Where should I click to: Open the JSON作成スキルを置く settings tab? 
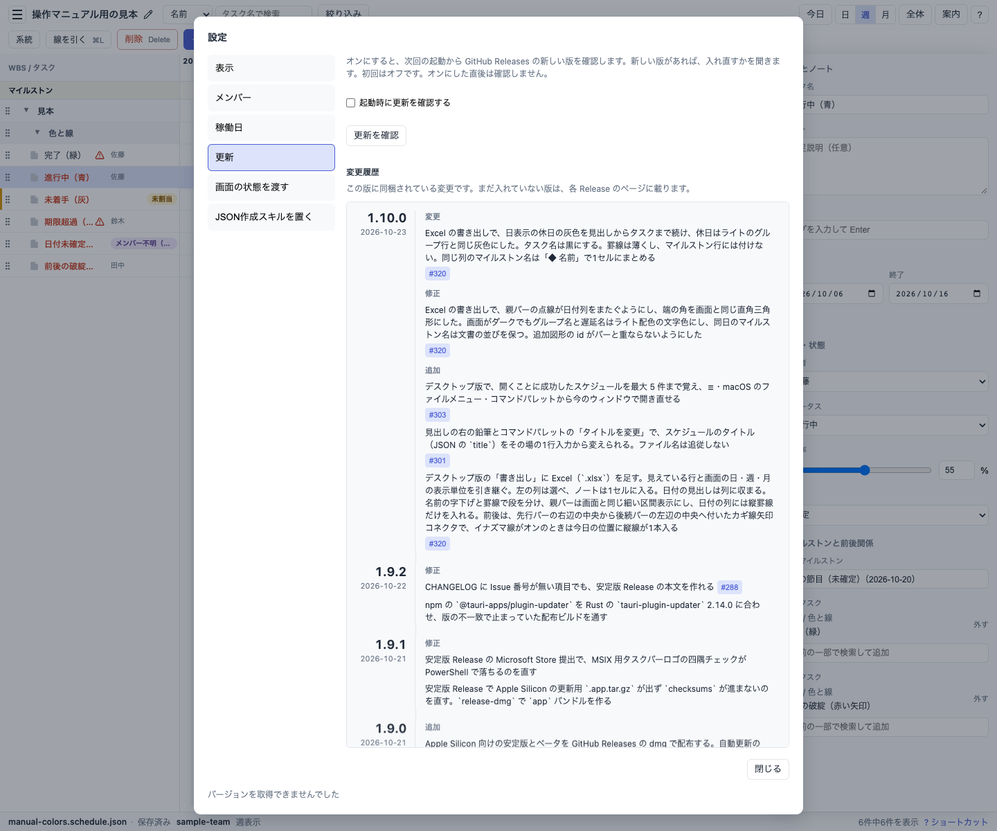pos(271,217)
